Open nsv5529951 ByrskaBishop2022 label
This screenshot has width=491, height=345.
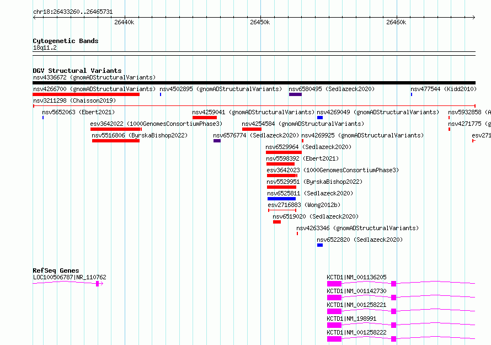click(314, 182)
